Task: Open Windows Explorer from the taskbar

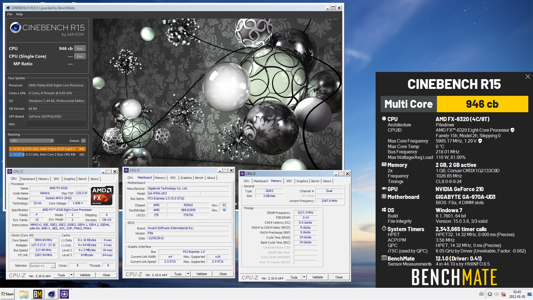Action: (24, 294)
